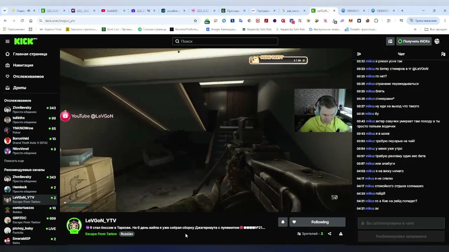The image size is (449, 252).
Task: Toggle the Following button for the channel
Action: (317, 222)
